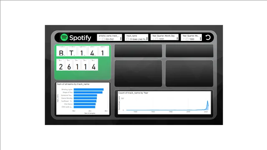267x150 pixels.
Task: Click the 1940 x-axis label
Action: [x=135, y=112]
